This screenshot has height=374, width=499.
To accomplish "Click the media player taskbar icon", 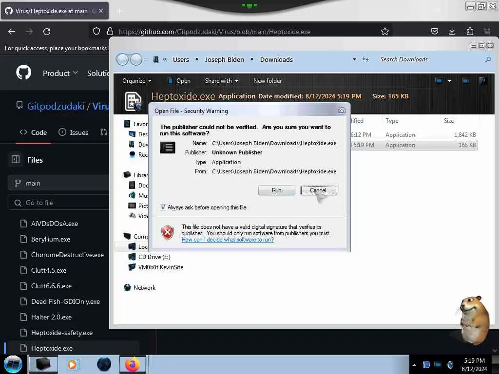I will pyautogui.click(x=72, y=364).
